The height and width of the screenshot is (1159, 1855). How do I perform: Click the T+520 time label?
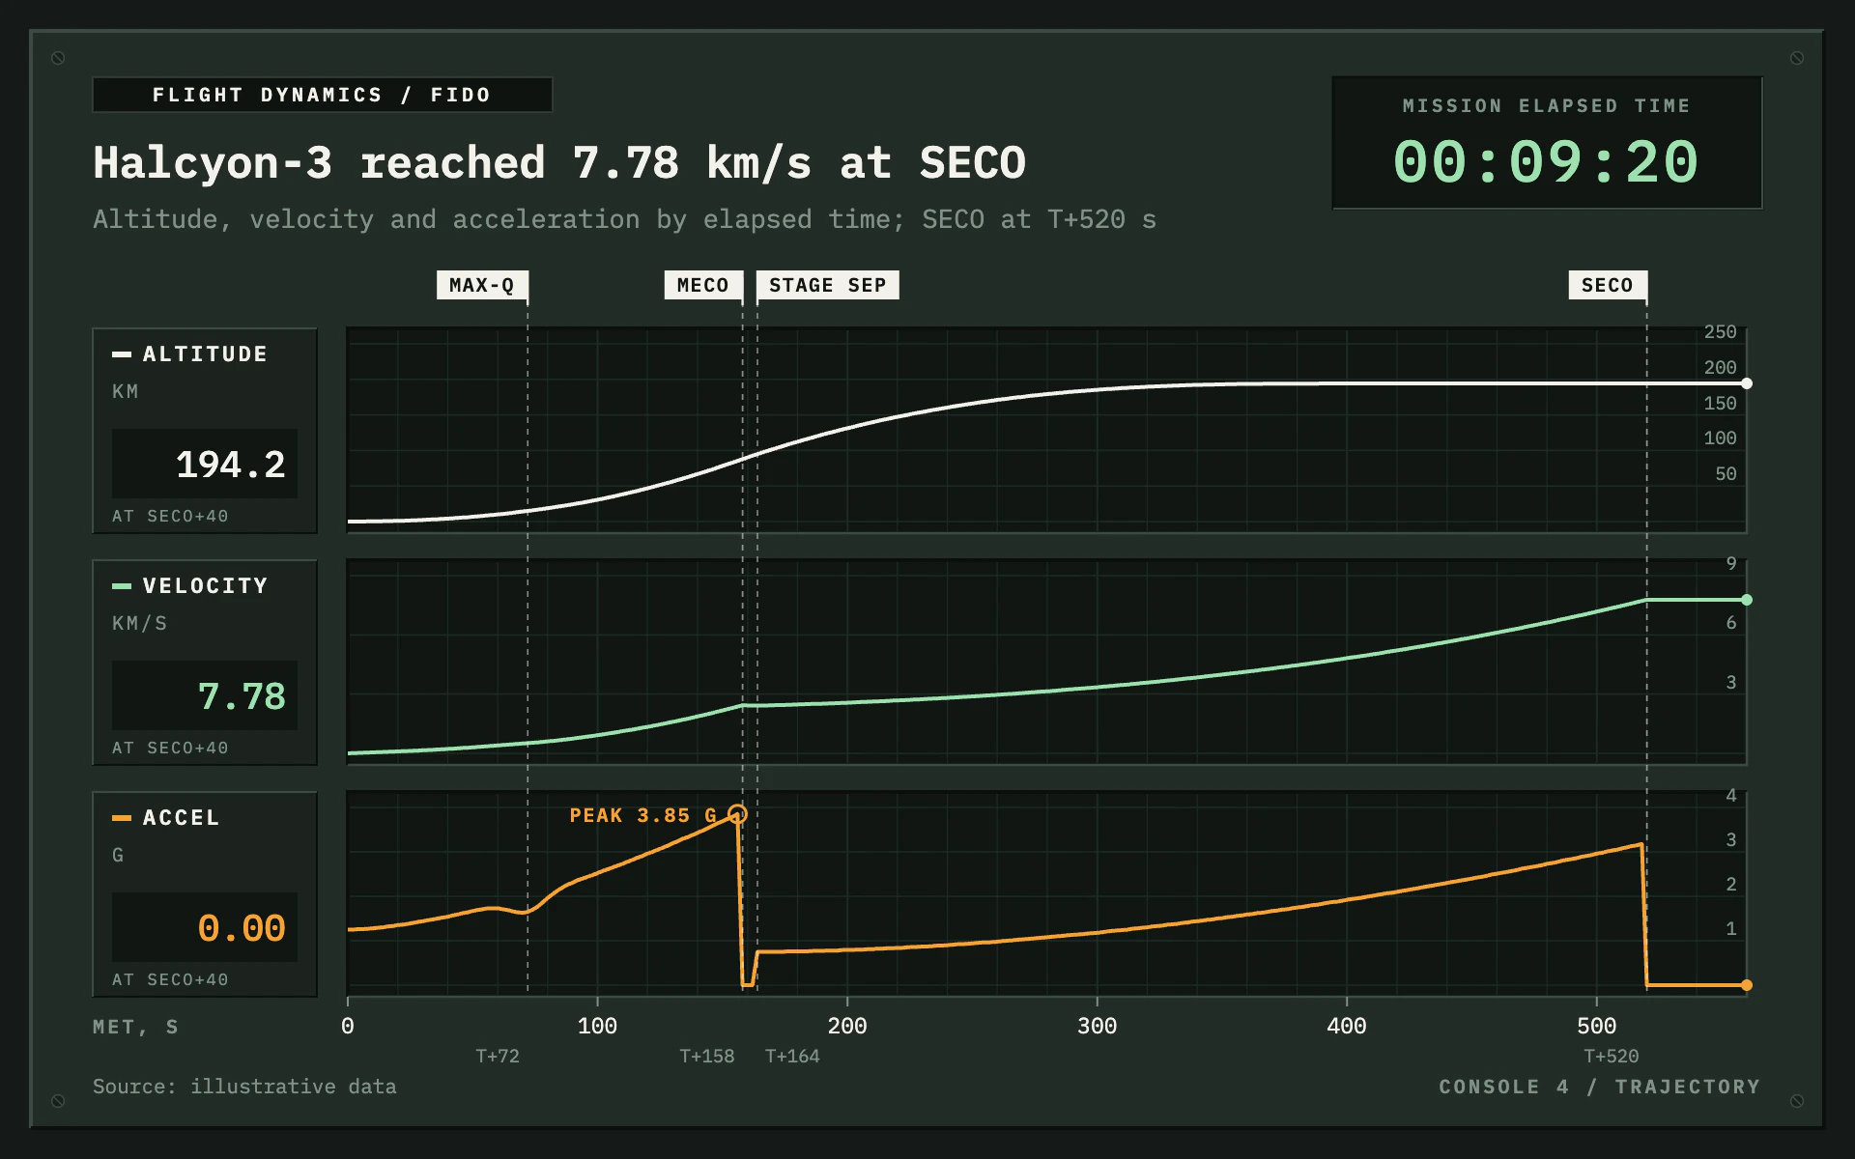tap(1612, 1056)
